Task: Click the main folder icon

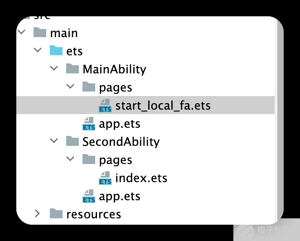Action: point(40,33)
